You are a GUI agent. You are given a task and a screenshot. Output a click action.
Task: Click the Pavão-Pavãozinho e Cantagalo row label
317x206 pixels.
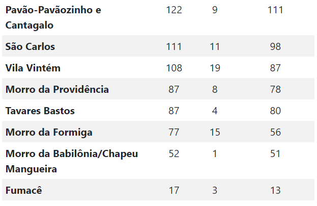point(53,18)
